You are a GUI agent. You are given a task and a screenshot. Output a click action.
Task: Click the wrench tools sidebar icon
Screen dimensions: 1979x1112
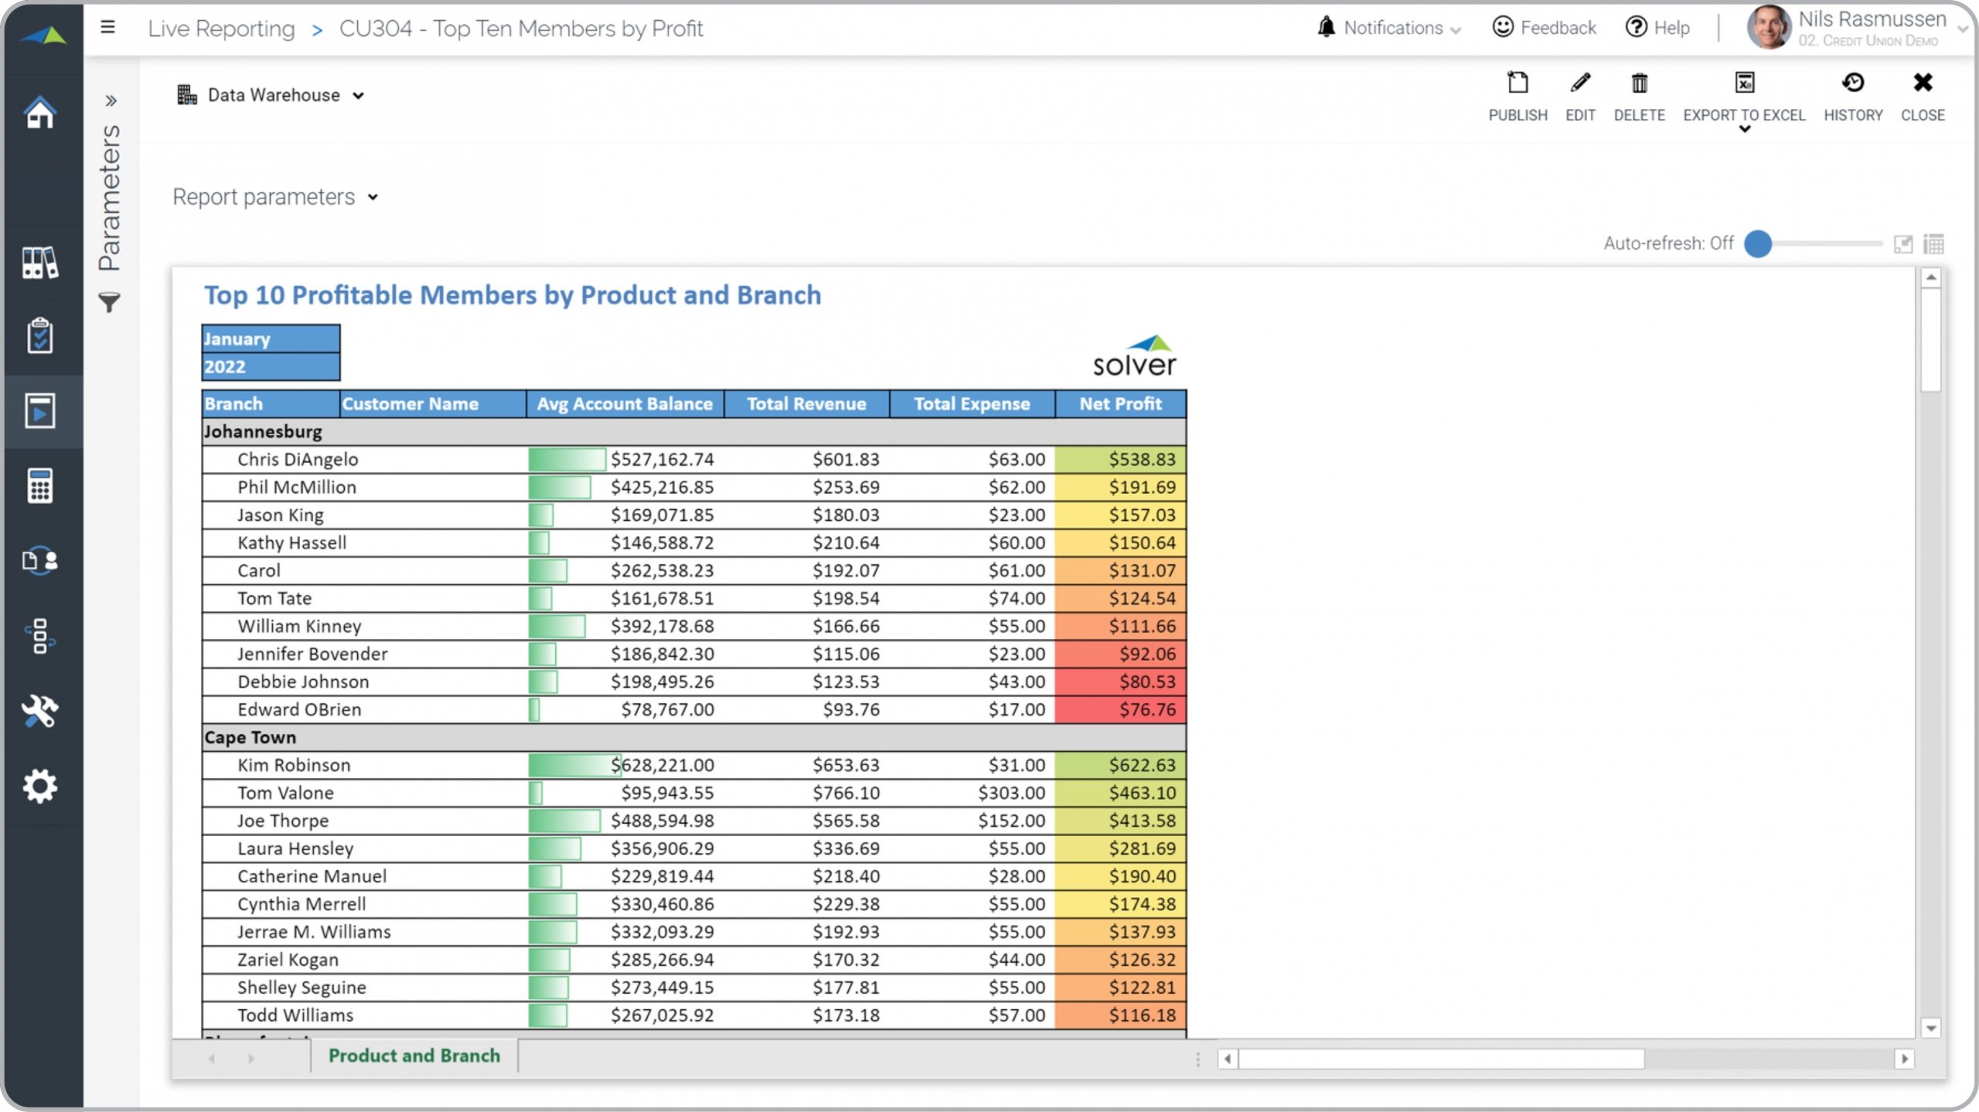[x=40, y=711]
